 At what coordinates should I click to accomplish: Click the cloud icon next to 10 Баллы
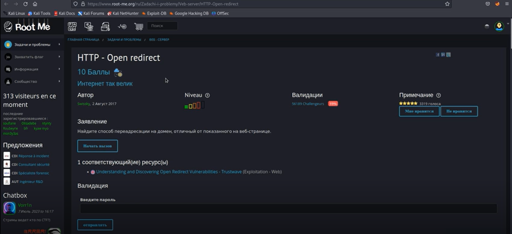click(x=118, y=72)
